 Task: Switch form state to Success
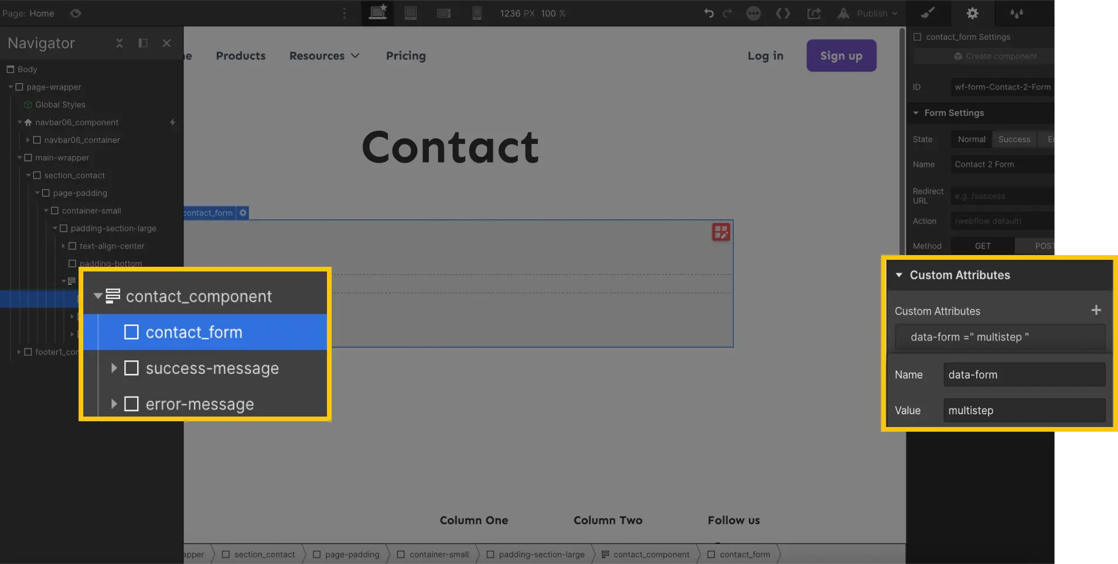click(x=1014, y=139)
